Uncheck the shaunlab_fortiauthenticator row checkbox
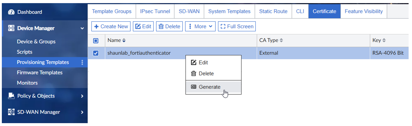 click(x=96, y=53)
